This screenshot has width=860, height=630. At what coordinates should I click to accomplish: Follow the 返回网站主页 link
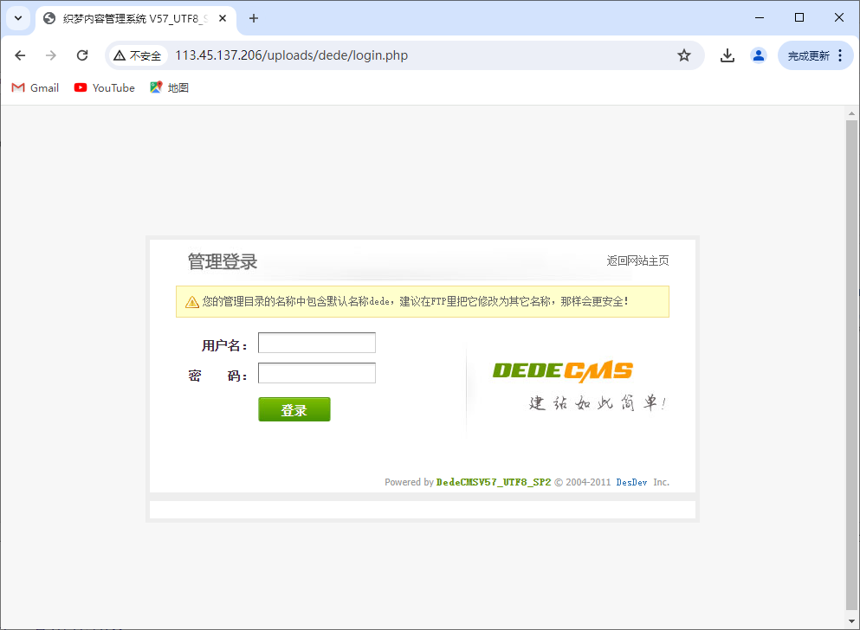pyautogui.click(x=637, y=260)
